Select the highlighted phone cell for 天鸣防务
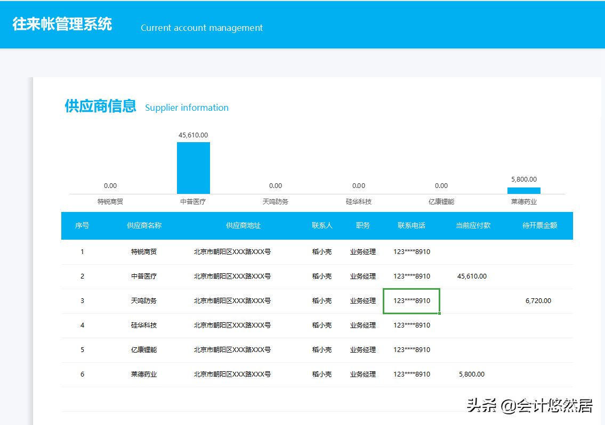This screenshot has height=425, width=605. coord(412,301)
